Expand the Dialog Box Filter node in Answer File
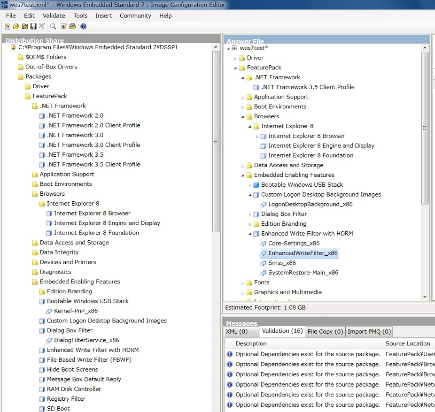 (x=250, y=214)
